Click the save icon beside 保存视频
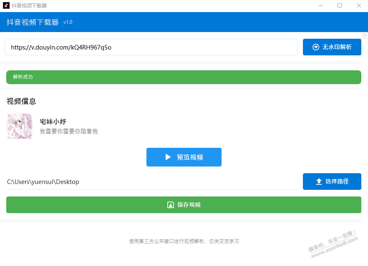Viewport: 368px width, 266px height. pos(170,205)
